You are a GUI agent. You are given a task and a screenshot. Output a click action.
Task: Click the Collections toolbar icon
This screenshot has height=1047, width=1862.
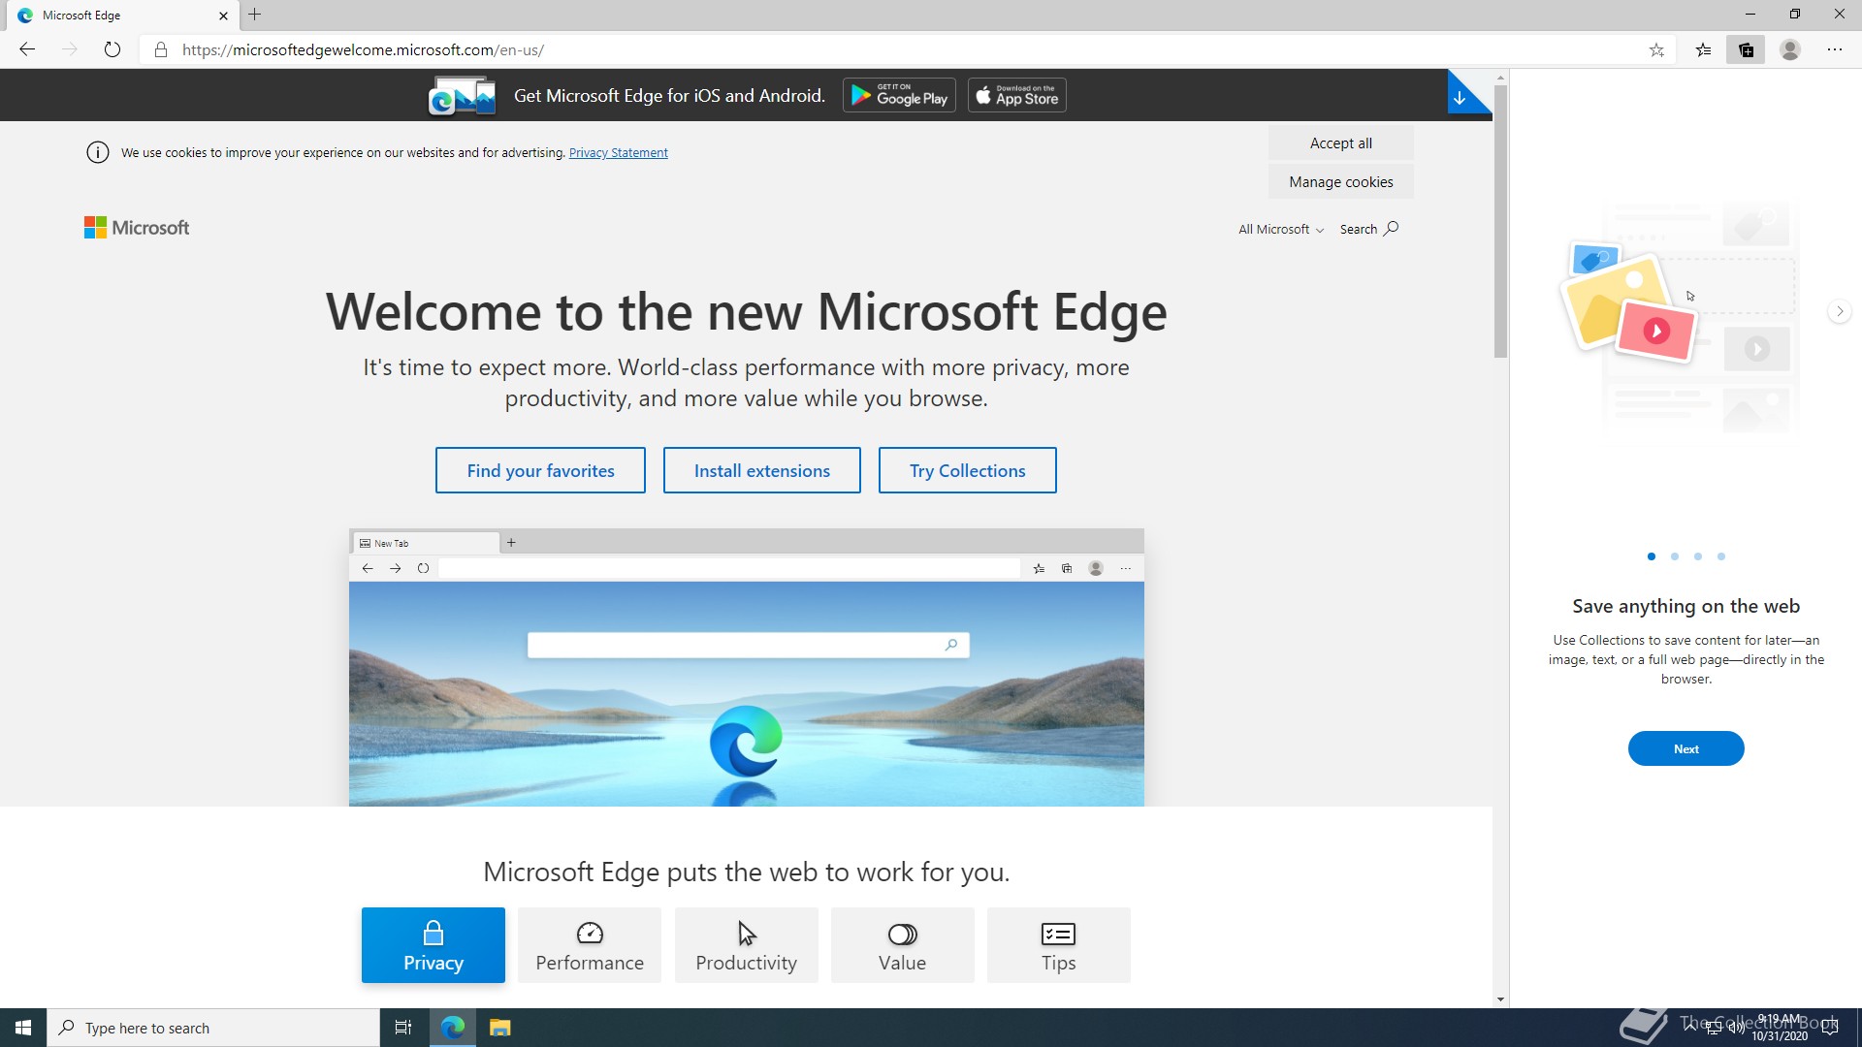click(x=1746, y=50)
